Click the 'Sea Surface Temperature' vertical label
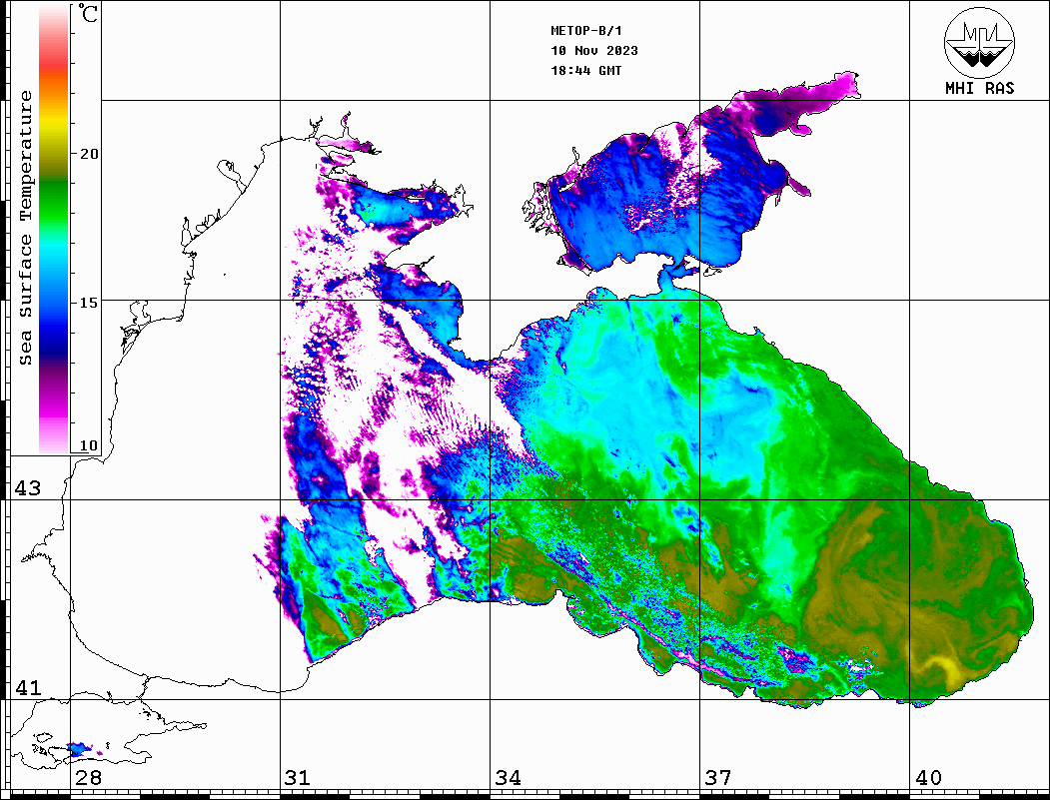The width and height of the screenshot is (1050, 800). pyautogui.click(x=25, y=228)
